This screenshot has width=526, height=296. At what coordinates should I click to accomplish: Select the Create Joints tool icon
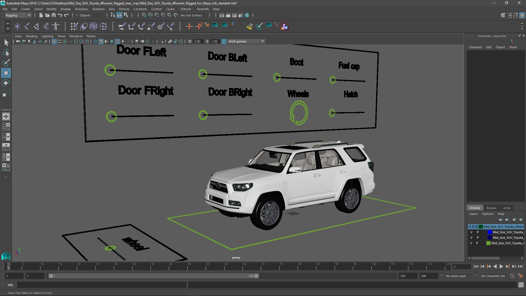[27, 26]
